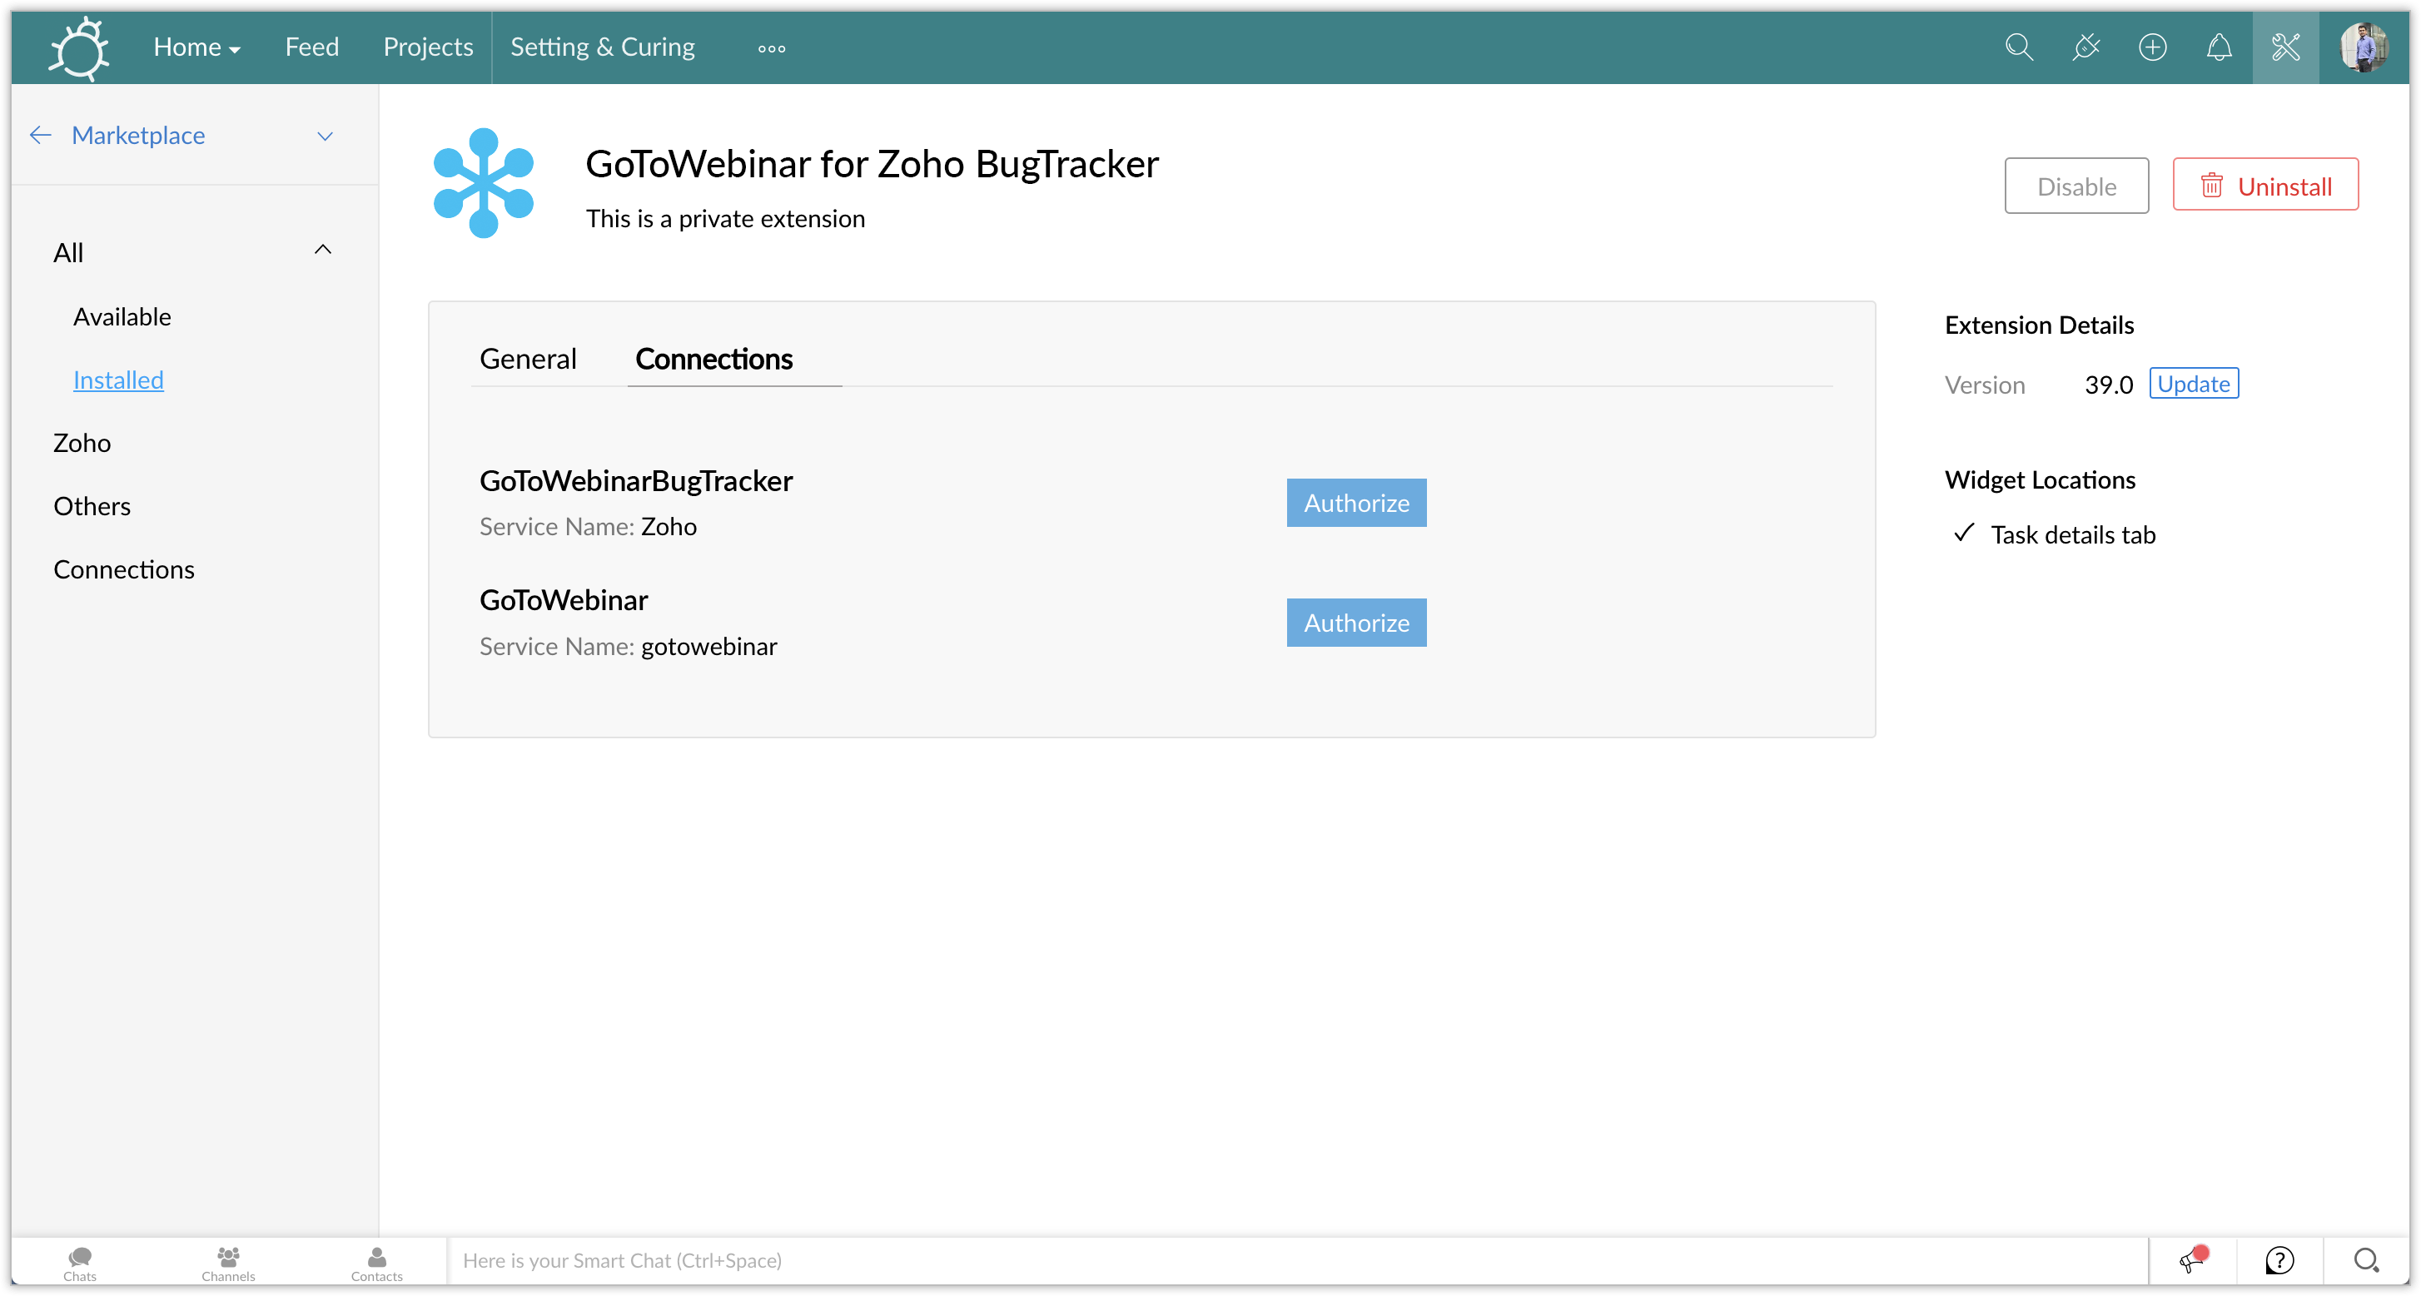Select Others category in sidebar
Image resolution: width=2421 pixels, height=1296 pixels.
point(92,507)
